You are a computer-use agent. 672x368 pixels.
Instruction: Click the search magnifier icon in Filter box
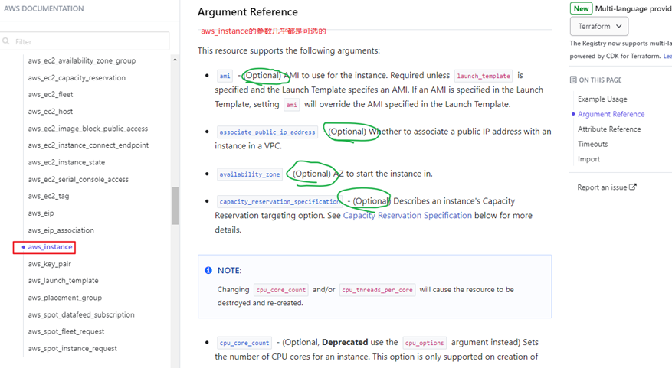(6, 41)
